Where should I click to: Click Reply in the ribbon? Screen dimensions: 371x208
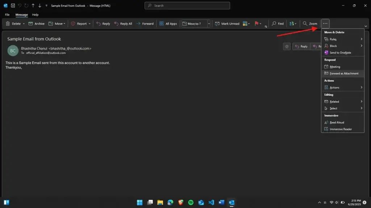103,23
